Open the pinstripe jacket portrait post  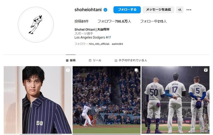click(x=38, y=100)
